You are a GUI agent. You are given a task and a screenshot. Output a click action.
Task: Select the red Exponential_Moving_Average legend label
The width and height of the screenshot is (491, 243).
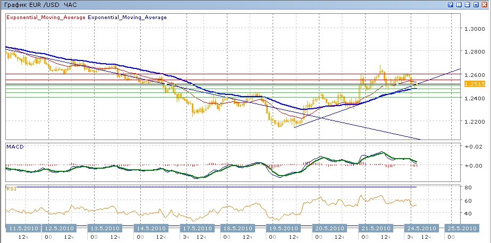(x=46, y=18)
